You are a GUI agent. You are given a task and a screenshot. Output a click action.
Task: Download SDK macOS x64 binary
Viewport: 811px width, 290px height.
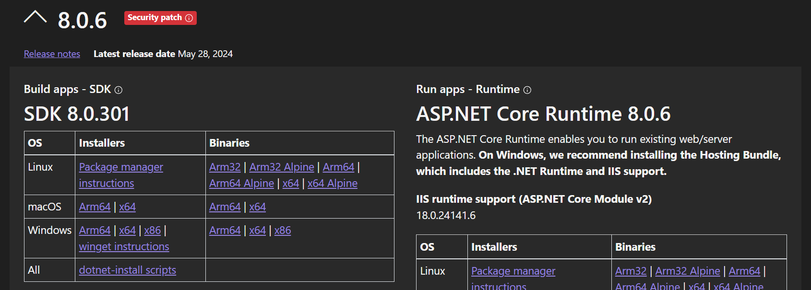click(258, 207)
